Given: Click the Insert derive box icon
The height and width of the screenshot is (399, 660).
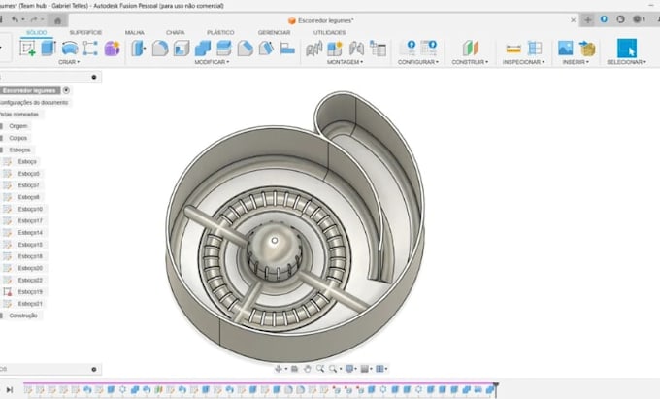Looking at the screenshot, I should click(587, 48).
